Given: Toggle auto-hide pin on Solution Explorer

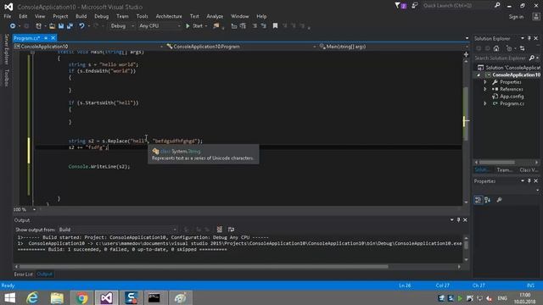Looking at the screenshot, I should point(529,38).
